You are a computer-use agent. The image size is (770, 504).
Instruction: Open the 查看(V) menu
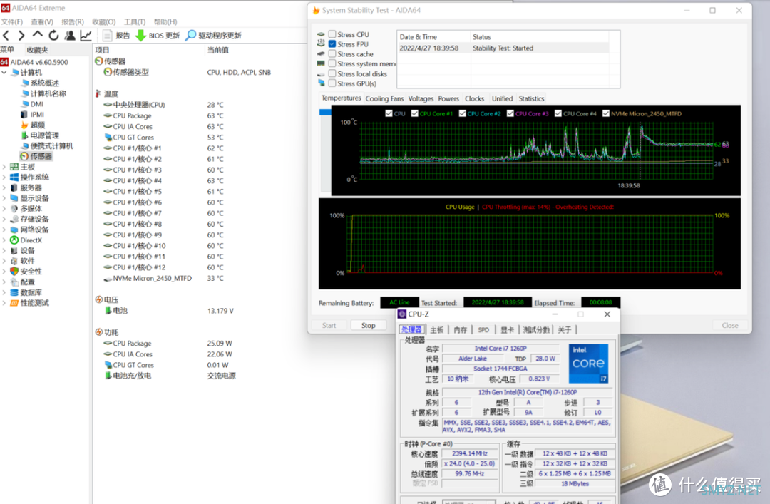tap(42, 21)
